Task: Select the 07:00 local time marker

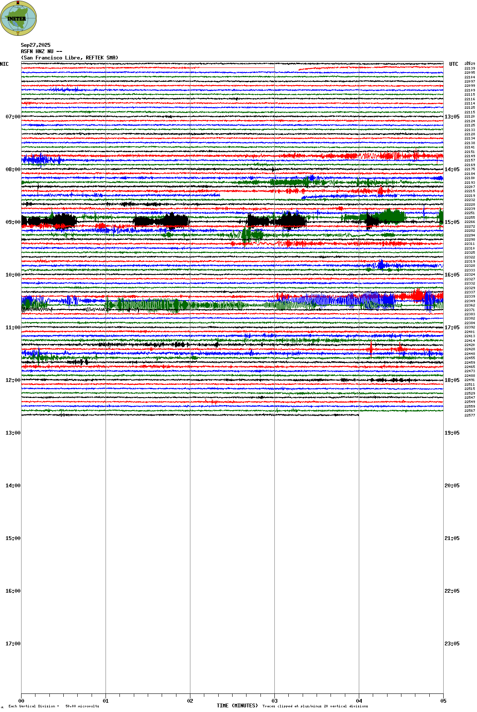Action: coord(13,117)
